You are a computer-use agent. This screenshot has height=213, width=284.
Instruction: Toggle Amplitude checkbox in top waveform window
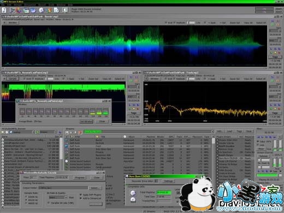click(174, 23)
